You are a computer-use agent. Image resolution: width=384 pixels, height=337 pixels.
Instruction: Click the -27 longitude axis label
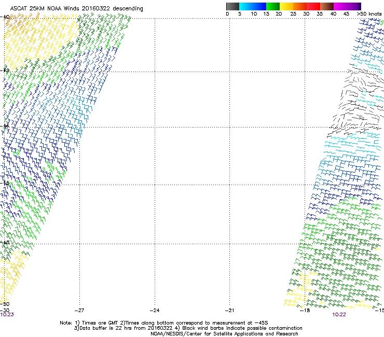79,311
